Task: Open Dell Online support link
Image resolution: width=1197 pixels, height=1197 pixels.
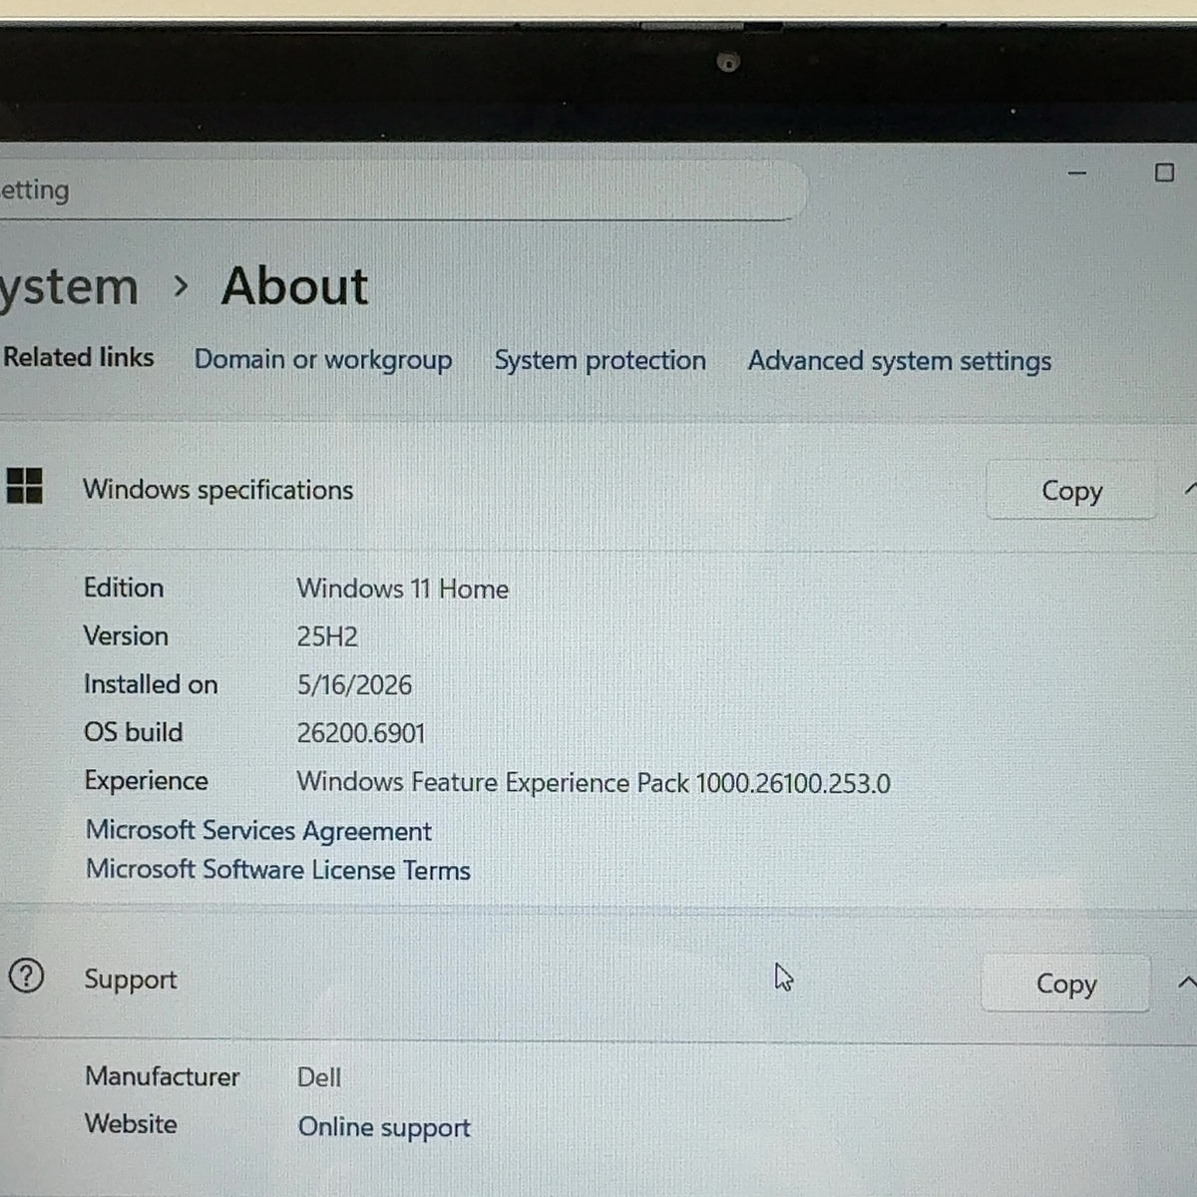Action: point(384,1126)
